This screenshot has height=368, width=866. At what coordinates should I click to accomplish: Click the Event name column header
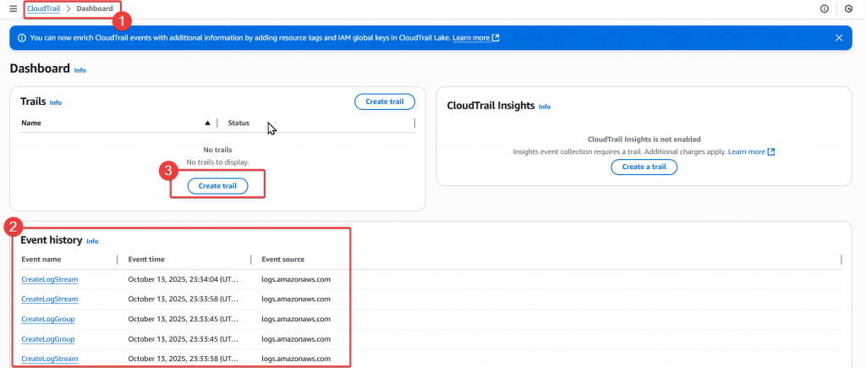pos(41,259)
